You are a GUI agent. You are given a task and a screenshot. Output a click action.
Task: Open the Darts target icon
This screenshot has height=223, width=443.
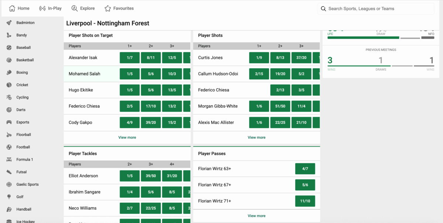9,110
